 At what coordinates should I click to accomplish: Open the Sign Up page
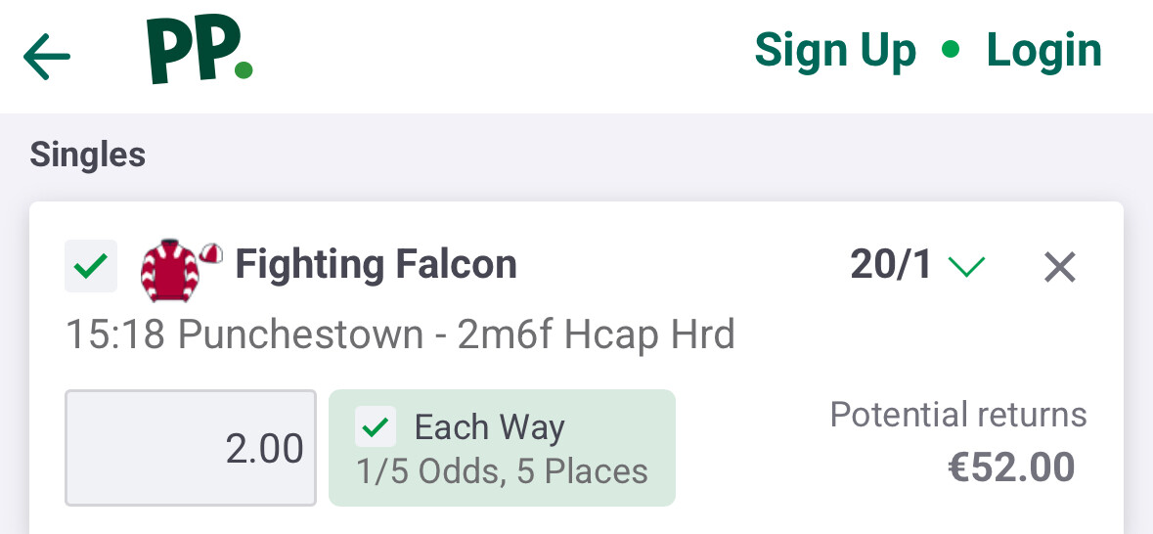835,51
